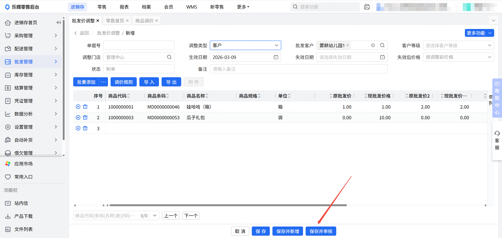Image resolution: width=502 pixels, height=238 pixels.
Task: Focus the 搜索功能 search box
Action: [x=325, y=7]
